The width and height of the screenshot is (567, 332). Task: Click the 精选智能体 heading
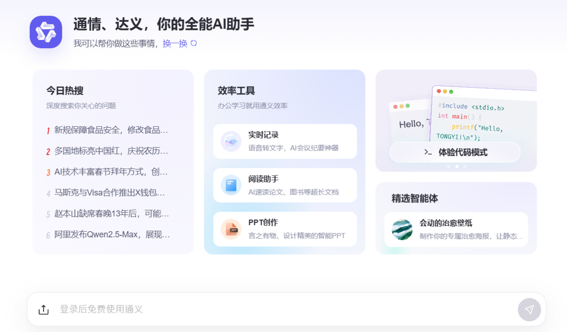(415, 199)
